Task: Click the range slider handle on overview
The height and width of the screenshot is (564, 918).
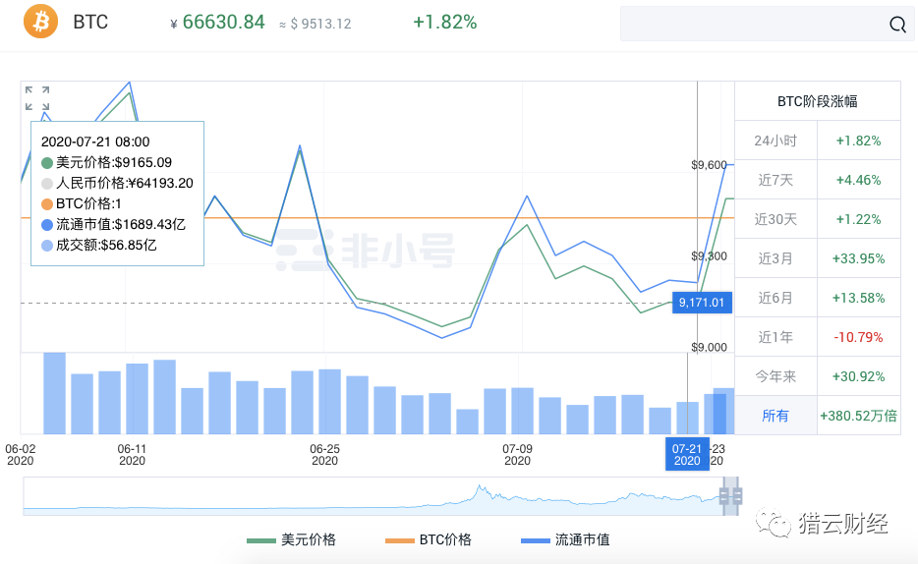Action: tap(730, 497)
